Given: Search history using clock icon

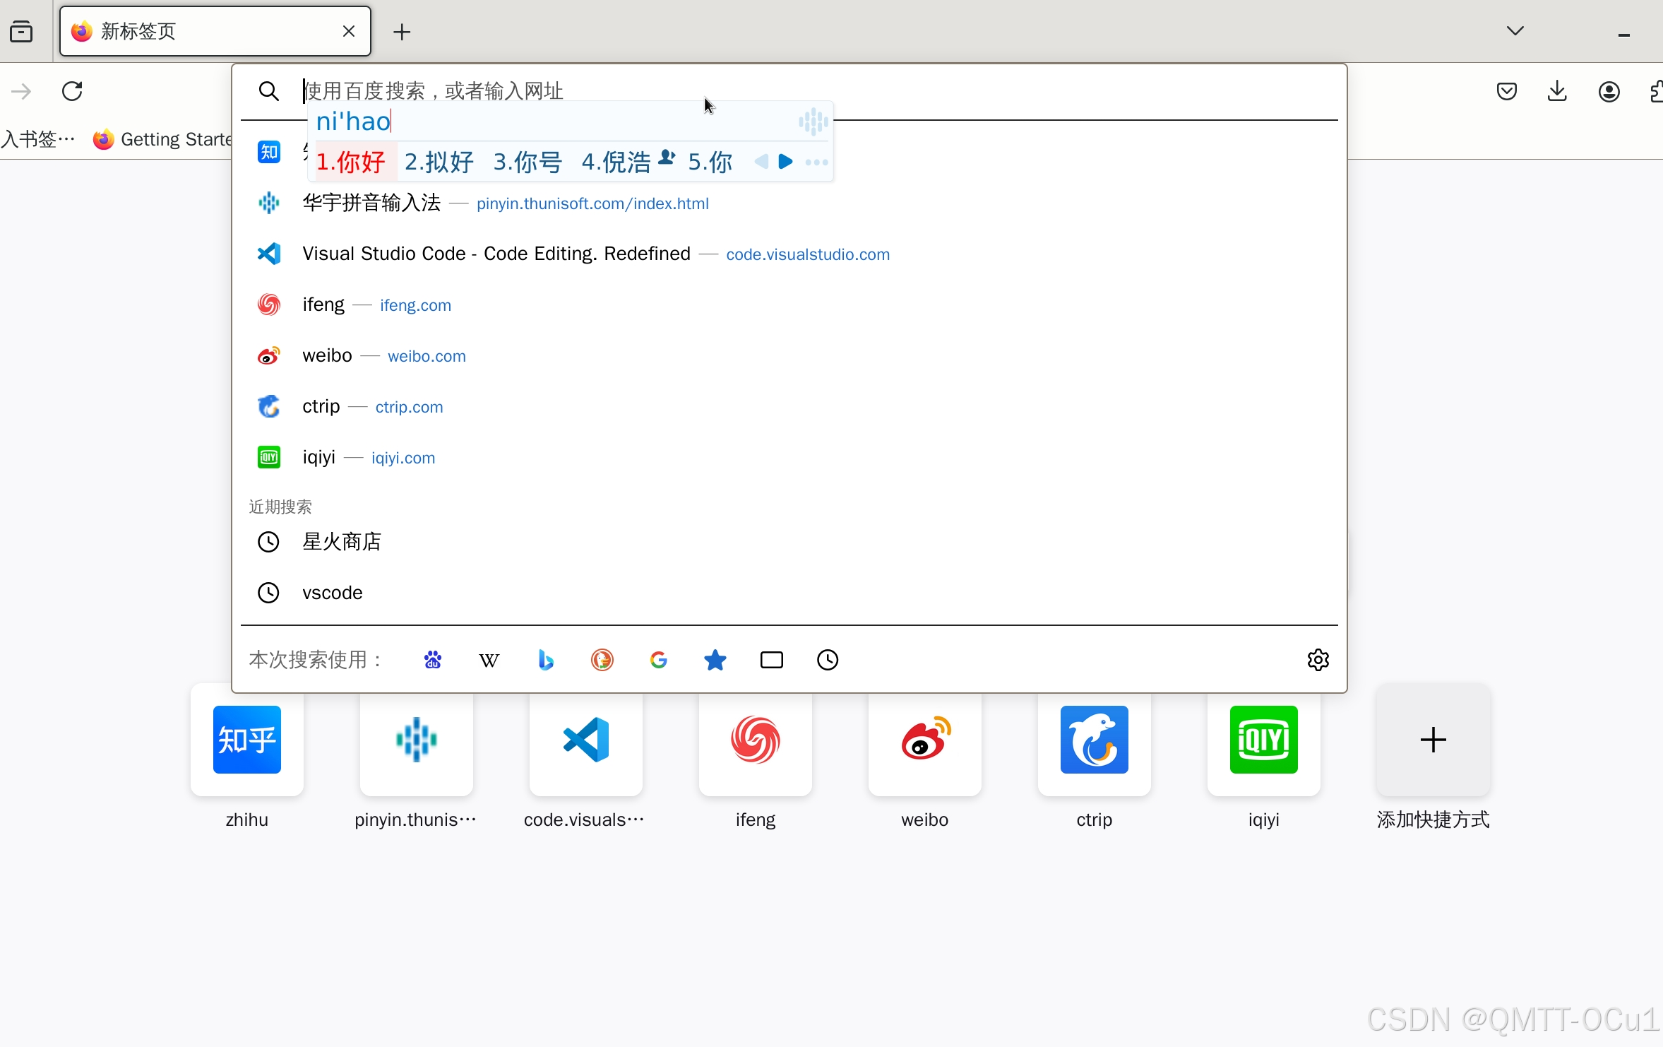Looking at the screenshot, I should pos(828,660).
